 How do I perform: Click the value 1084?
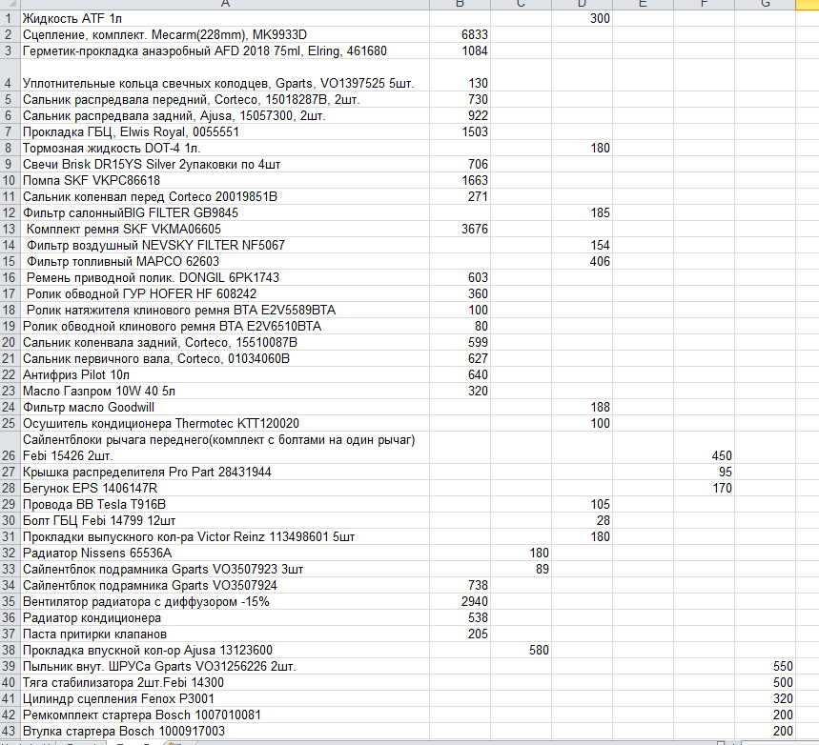pos(474,50)
